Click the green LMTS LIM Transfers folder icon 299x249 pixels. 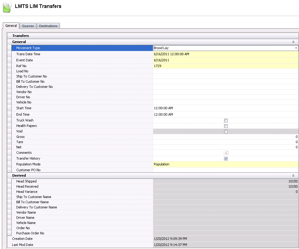click(7, 7)
